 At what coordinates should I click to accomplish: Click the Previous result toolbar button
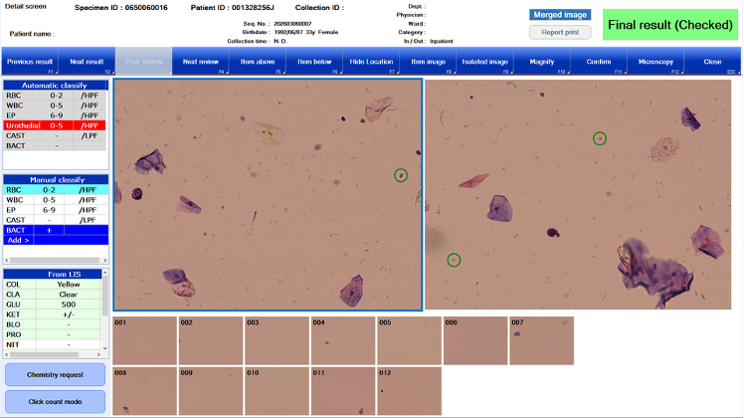point(29,62)
